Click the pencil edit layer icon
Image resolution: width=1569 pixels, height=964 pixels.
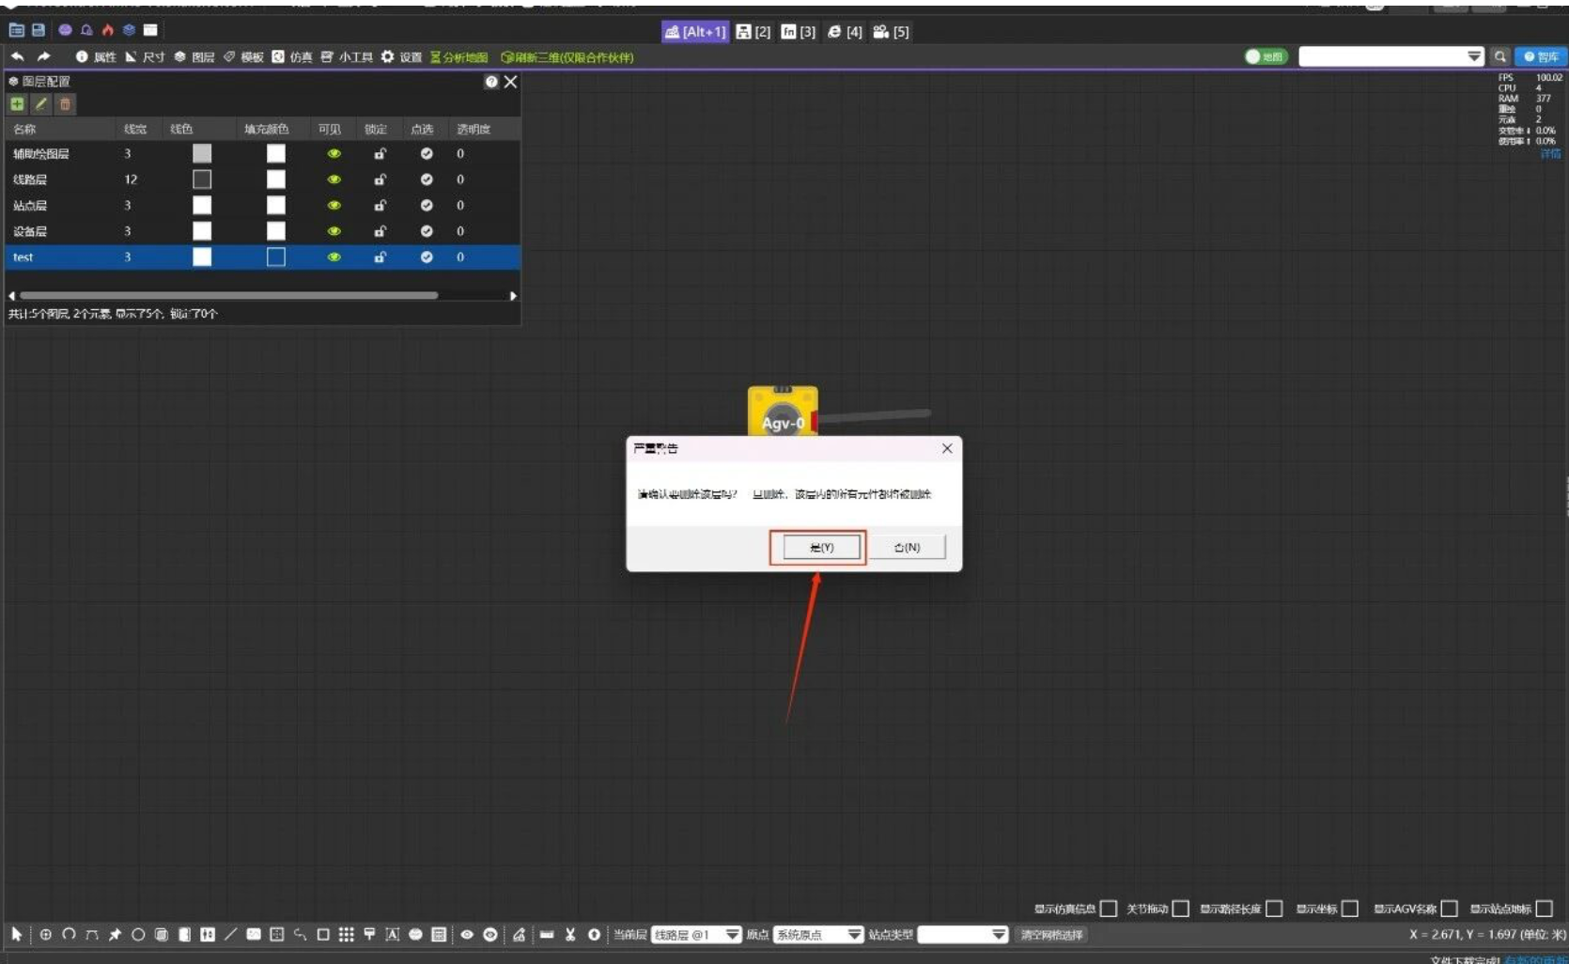(x=41, y=104)
